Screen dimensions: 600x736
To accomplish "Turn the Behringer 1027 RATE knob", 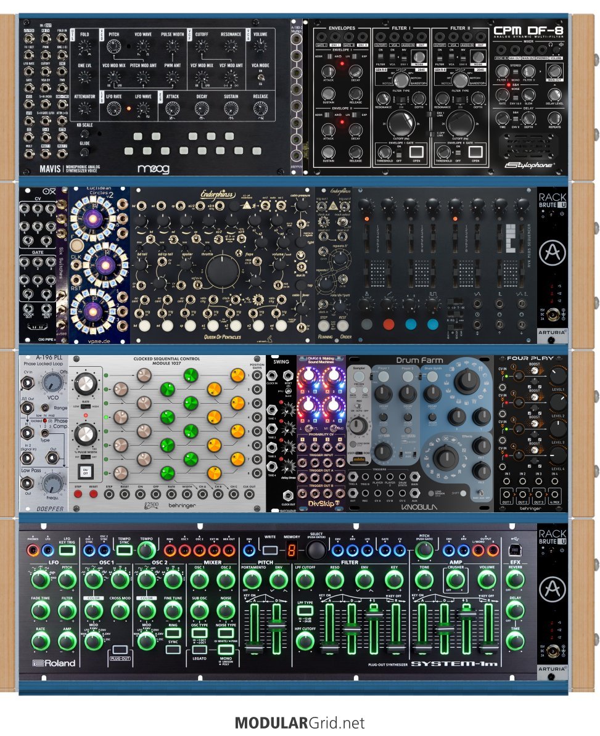I will 85,384.
